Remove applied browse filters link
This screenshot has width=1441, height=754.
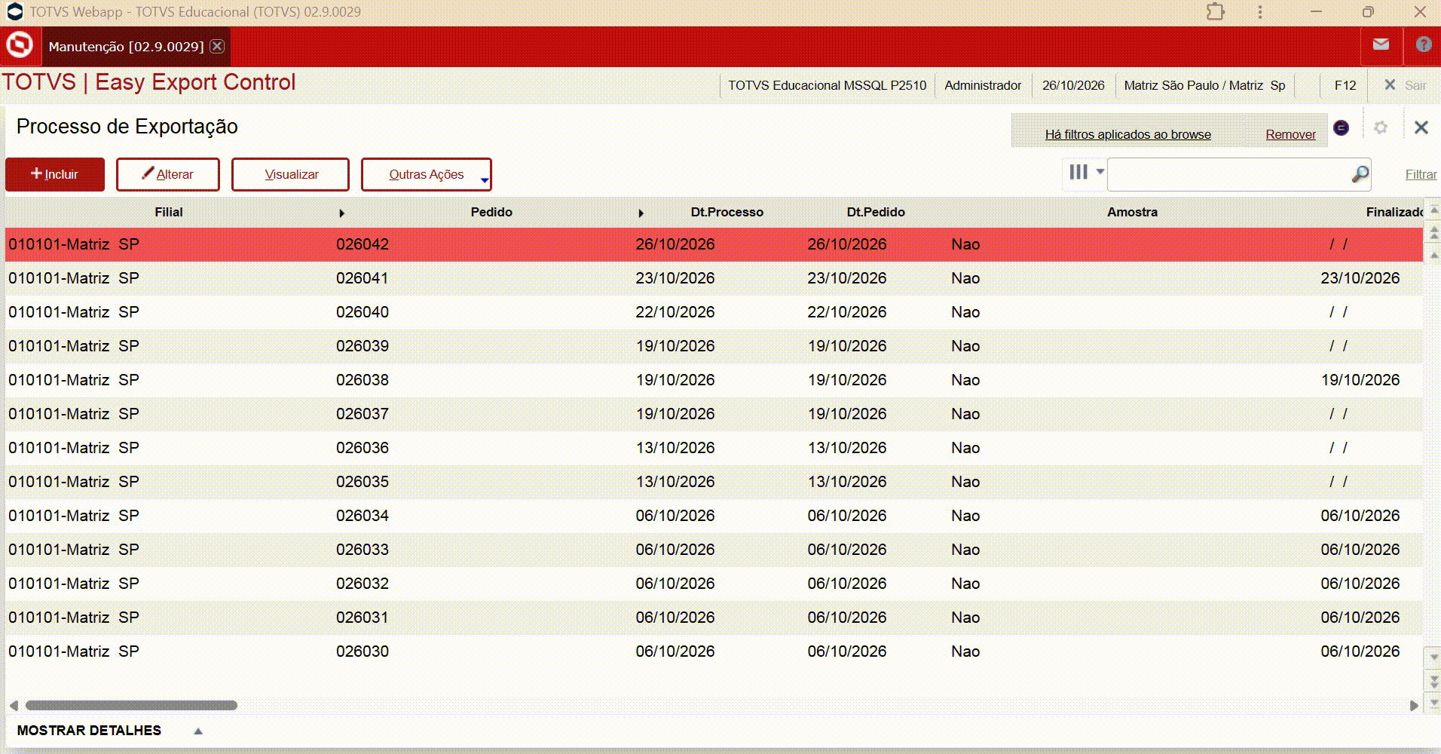(x=1290, y=134)
